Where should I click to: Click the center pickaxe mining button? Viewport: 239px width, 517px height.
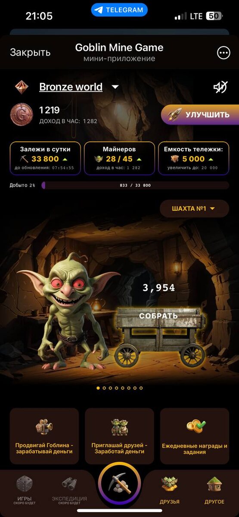point(119,483)
